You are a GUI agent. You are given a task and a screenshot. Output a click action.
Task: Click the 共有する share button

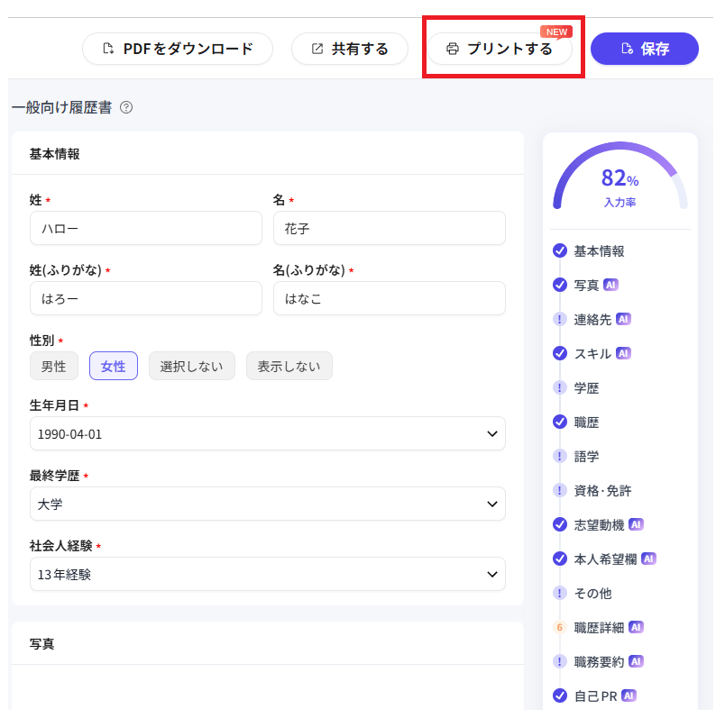coord(350,49)
